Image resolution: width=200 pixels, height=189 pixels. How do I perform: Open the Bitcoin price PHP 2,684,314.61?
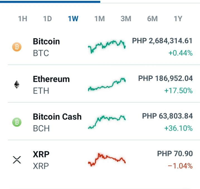point(162,41)
